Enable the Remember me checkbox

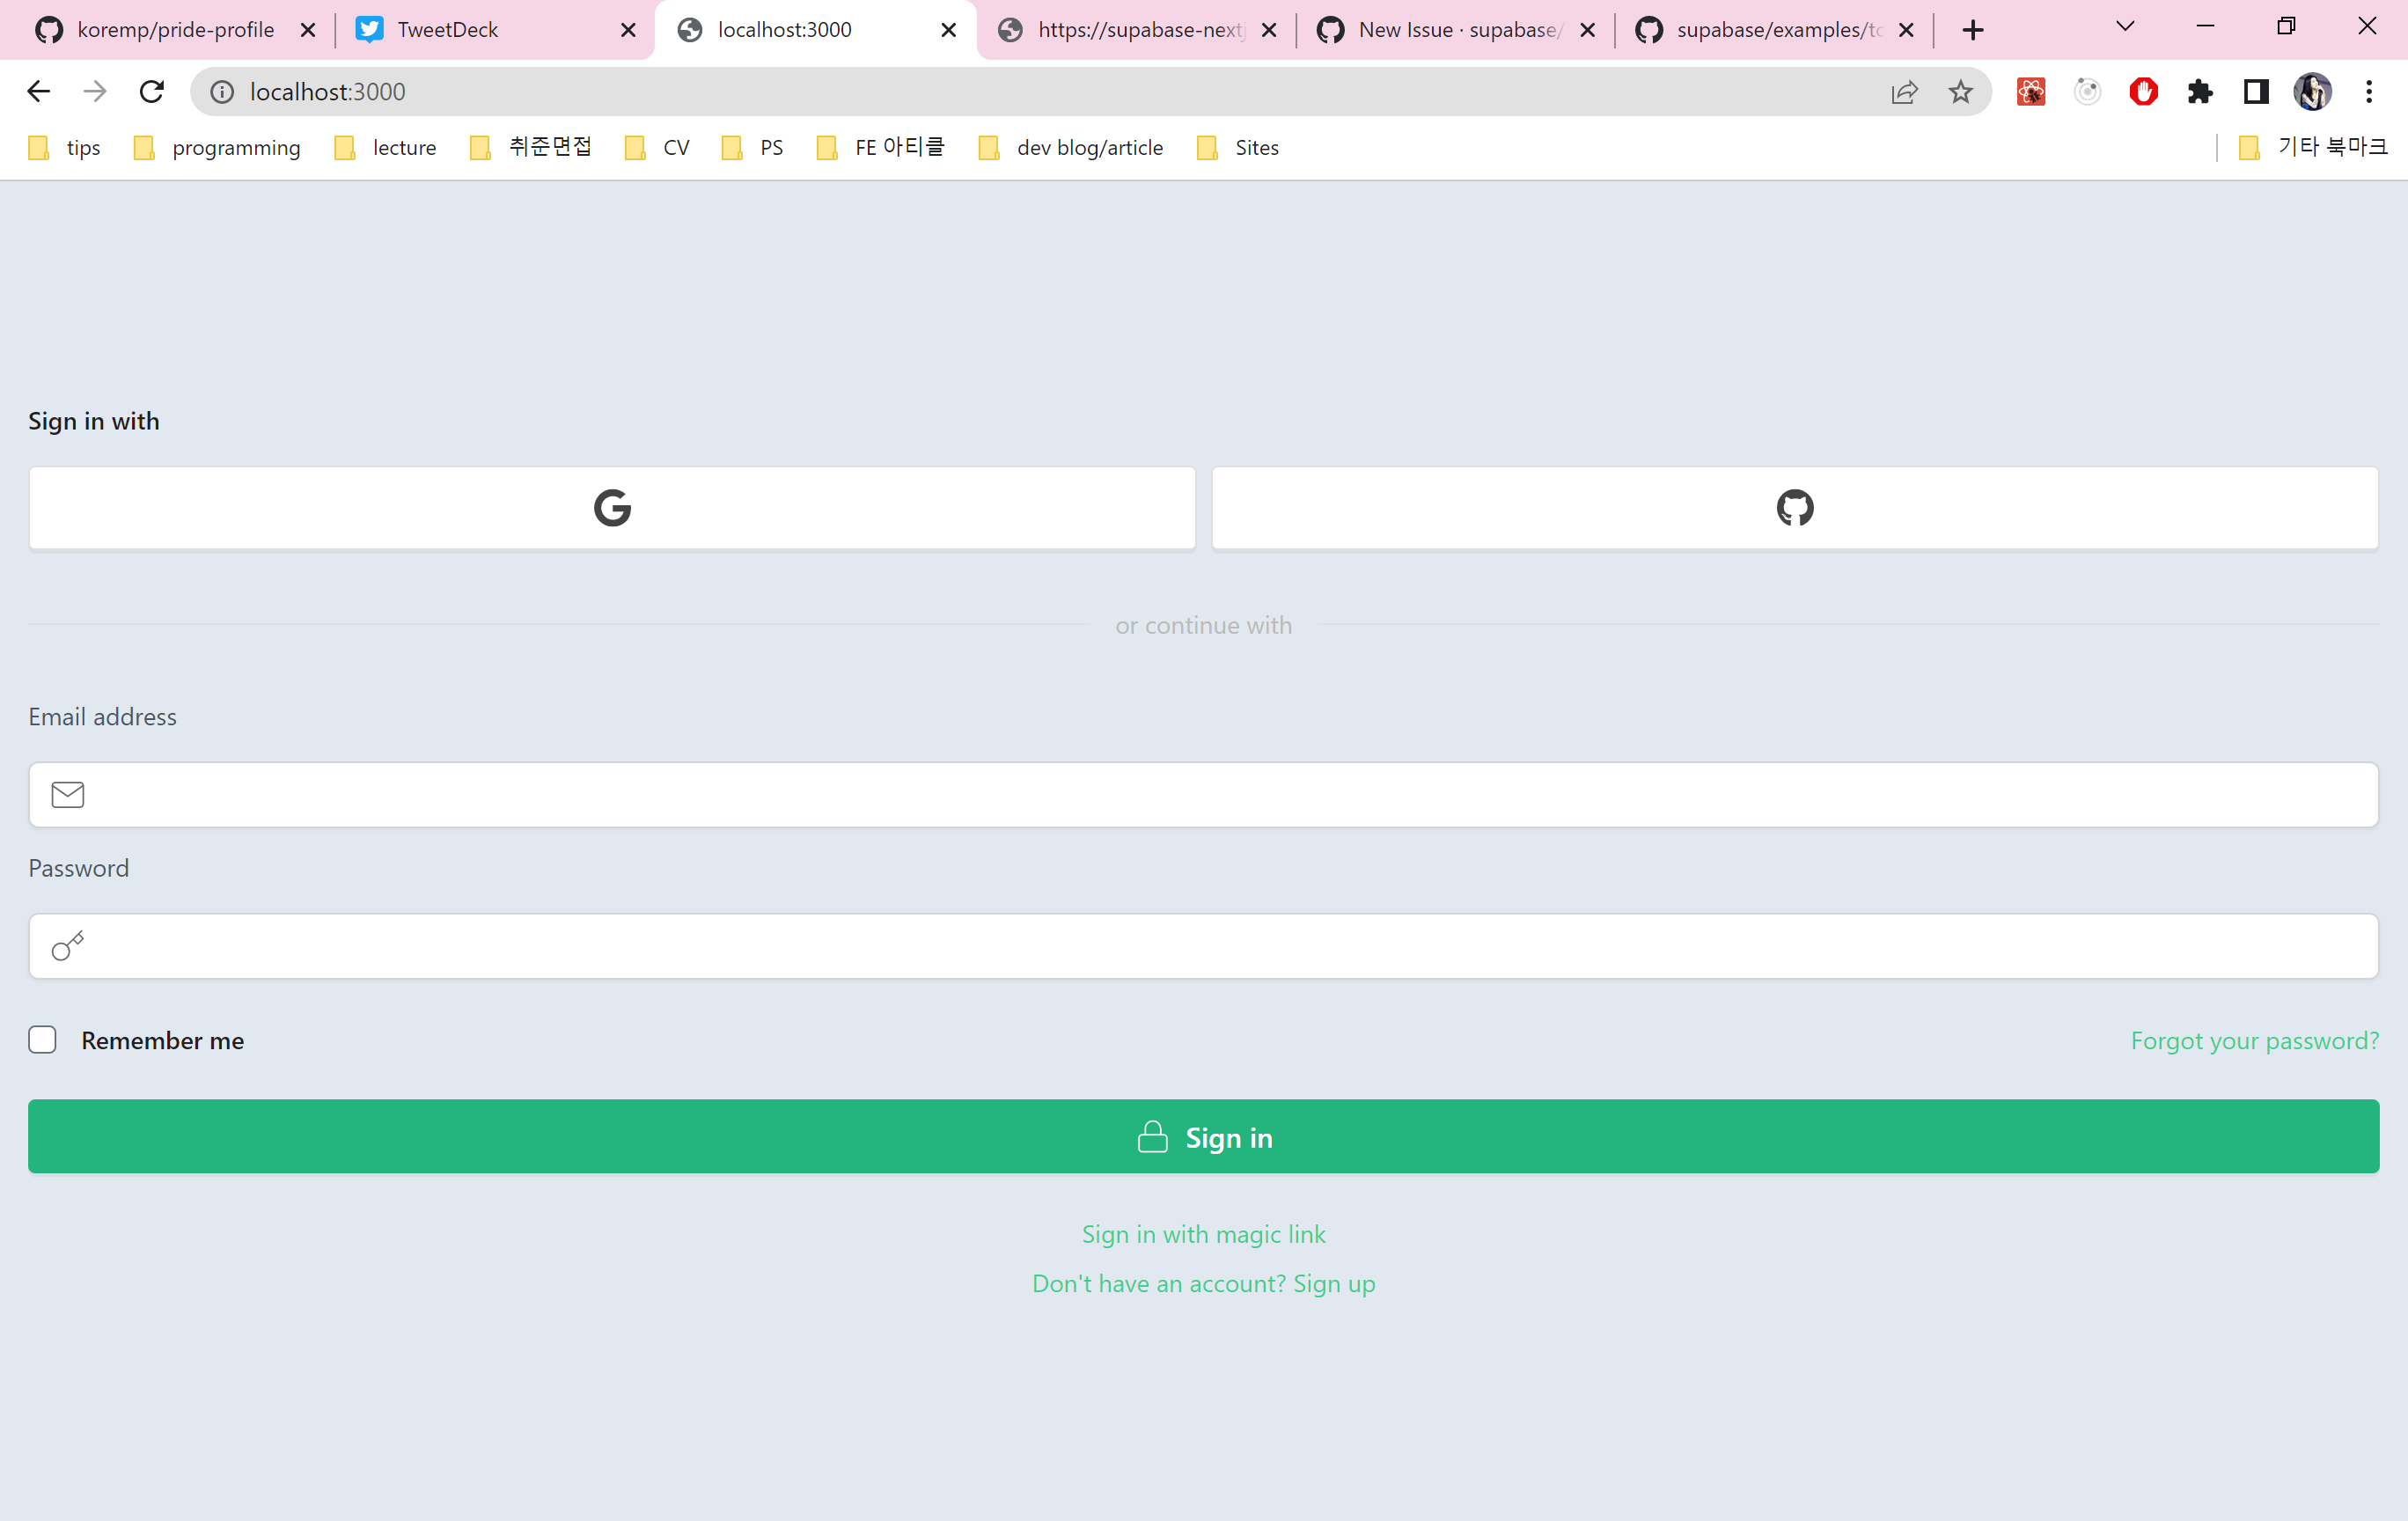(x=43, y=1040)
